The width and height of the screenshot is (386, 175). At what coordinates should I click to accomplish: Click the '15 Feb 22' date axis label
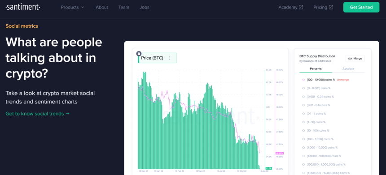179,171
